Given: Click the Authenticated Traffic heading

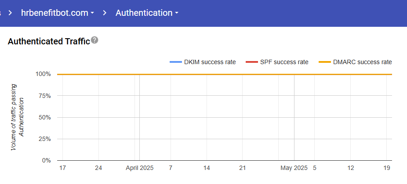Looking at the screenshot, I should (48, 41).
